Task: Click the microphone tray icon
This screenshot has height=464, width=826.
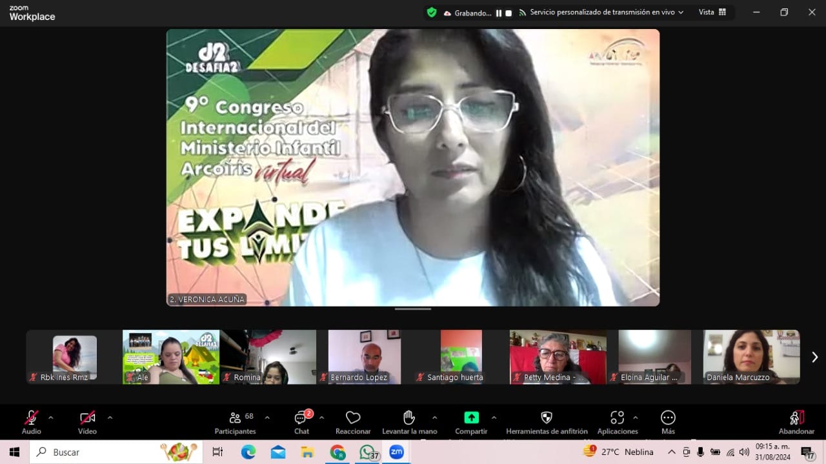Action: click(x=701, y=452)
